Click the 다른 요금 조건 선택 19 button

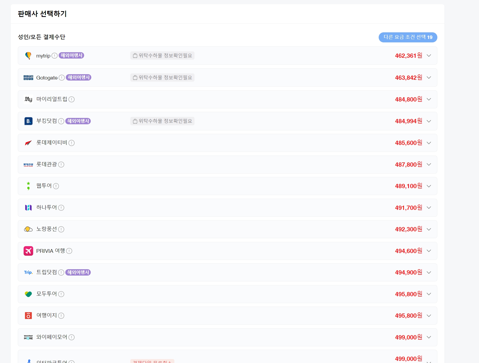click(408, 37)
